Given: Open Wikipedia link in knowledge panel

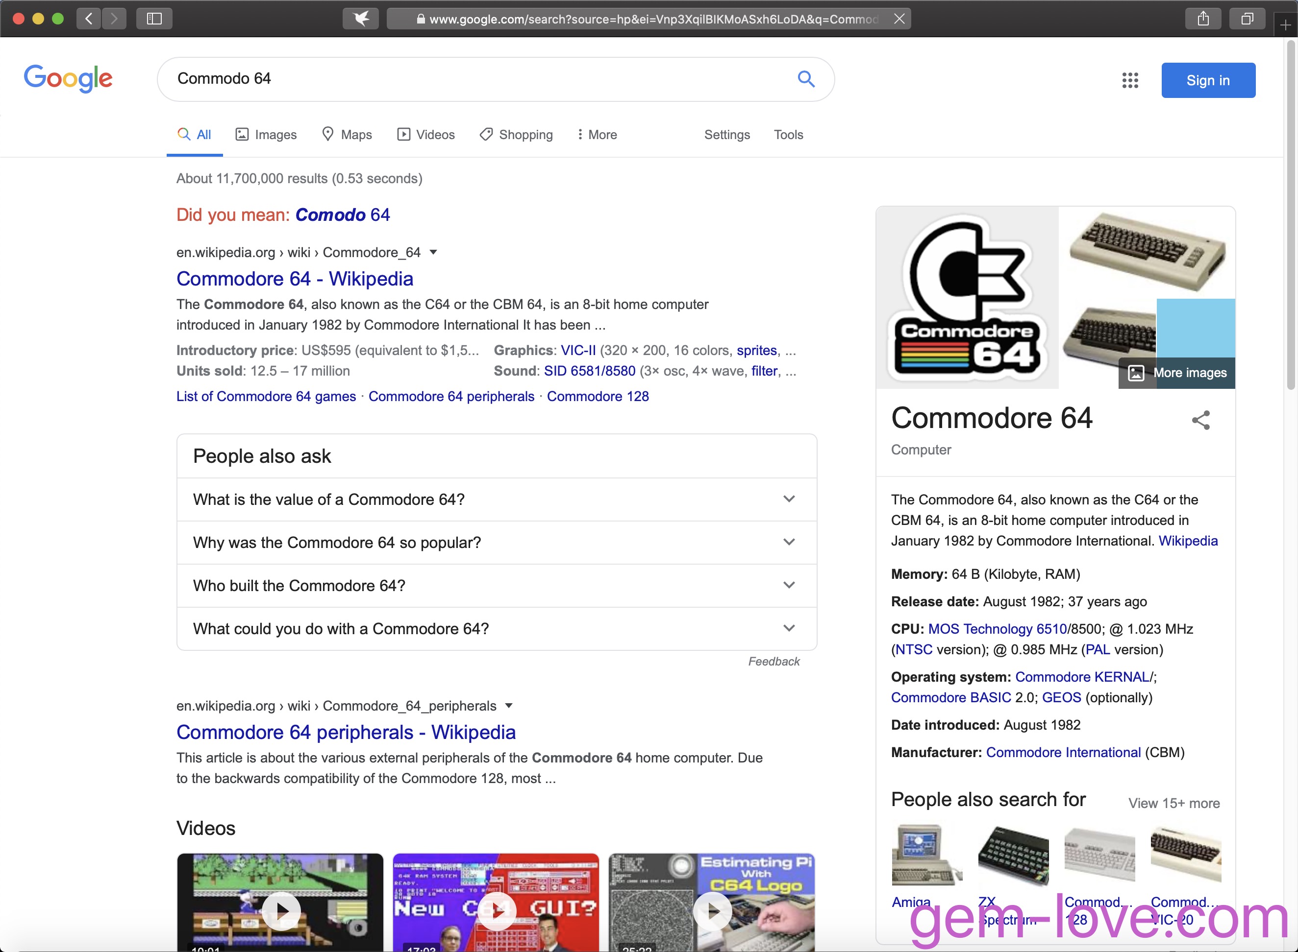Looking at the screenshot, I should (x=1188, y=541).
